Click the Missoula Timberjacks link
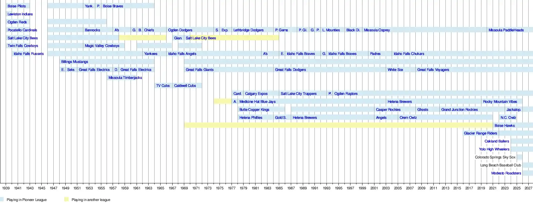The image size is (533, 203). (125, 78)
